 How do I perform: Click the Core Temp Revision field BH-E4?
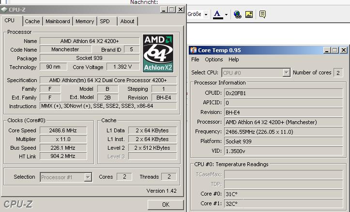pos(284,113)
